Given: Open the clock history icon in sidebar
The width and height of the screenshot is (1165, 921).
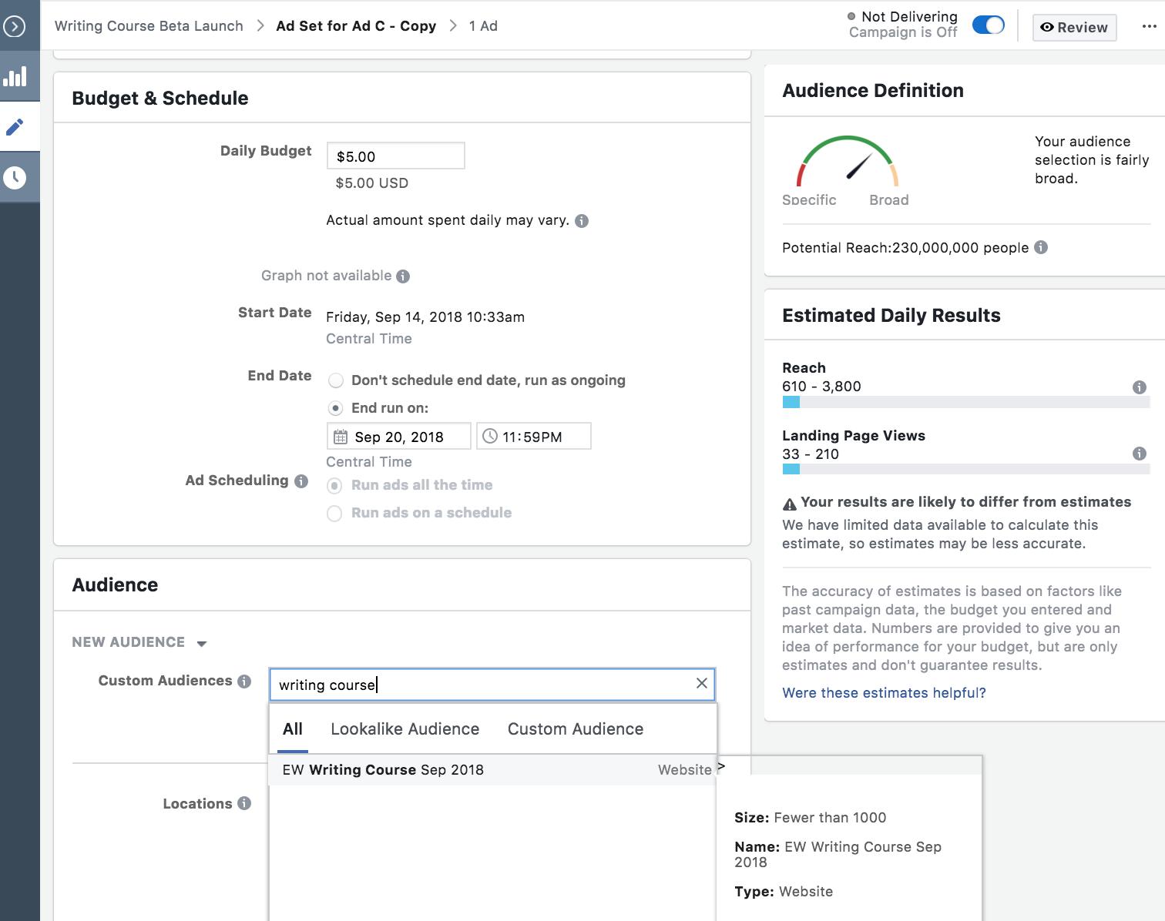Looking at the screenshot, I should (15, 178).
